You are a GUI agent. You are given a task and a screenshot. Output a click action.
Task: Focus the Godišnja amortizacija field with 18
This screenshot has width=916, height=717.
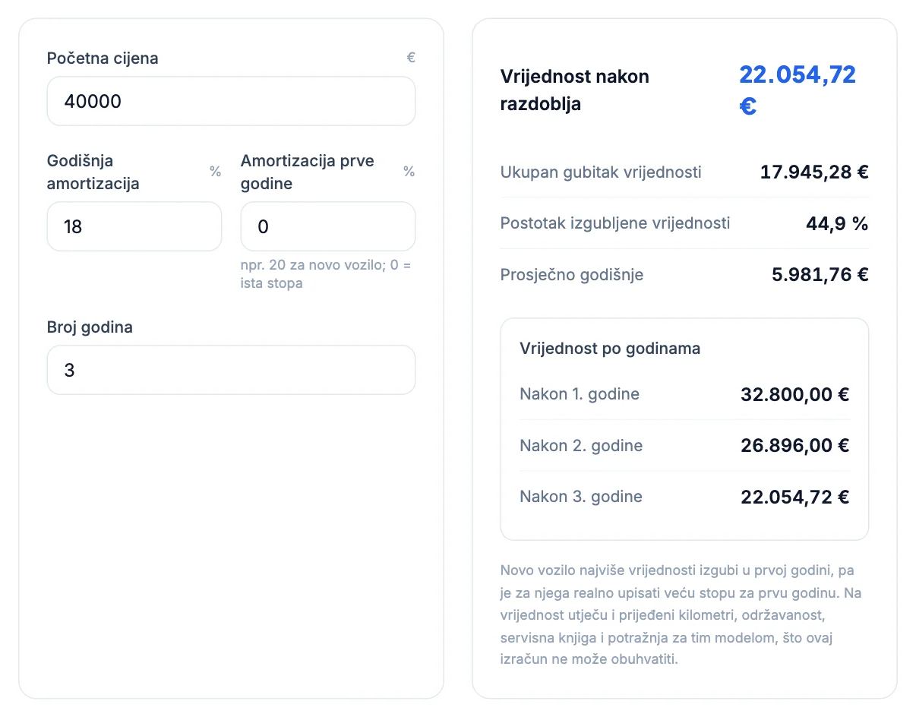[x=134, y=226]
